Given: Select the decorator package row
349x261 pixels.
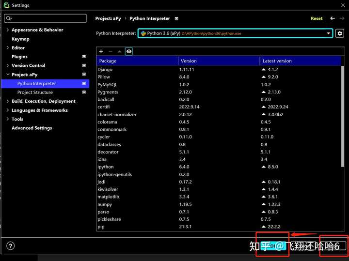Looking at the screenshot, I should 219,152.
